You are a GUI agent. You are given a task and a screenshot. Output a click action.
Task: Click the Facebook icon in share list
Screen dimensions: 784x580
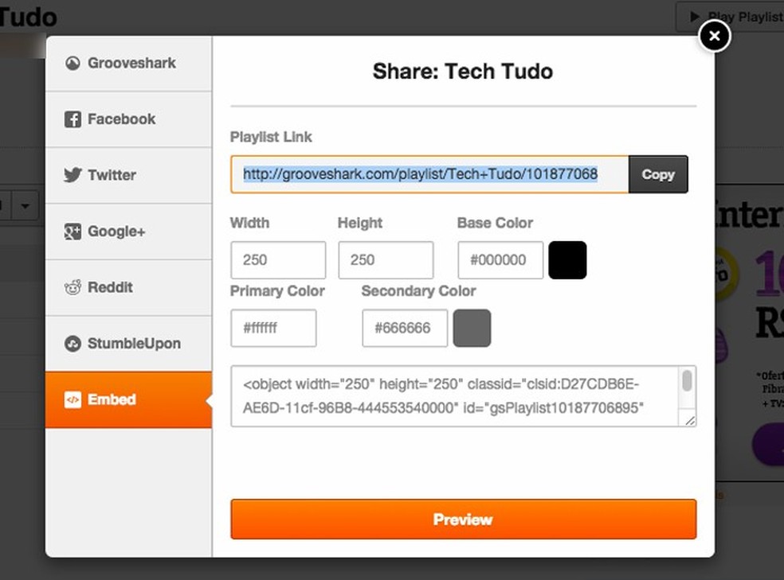pos(73,119)
